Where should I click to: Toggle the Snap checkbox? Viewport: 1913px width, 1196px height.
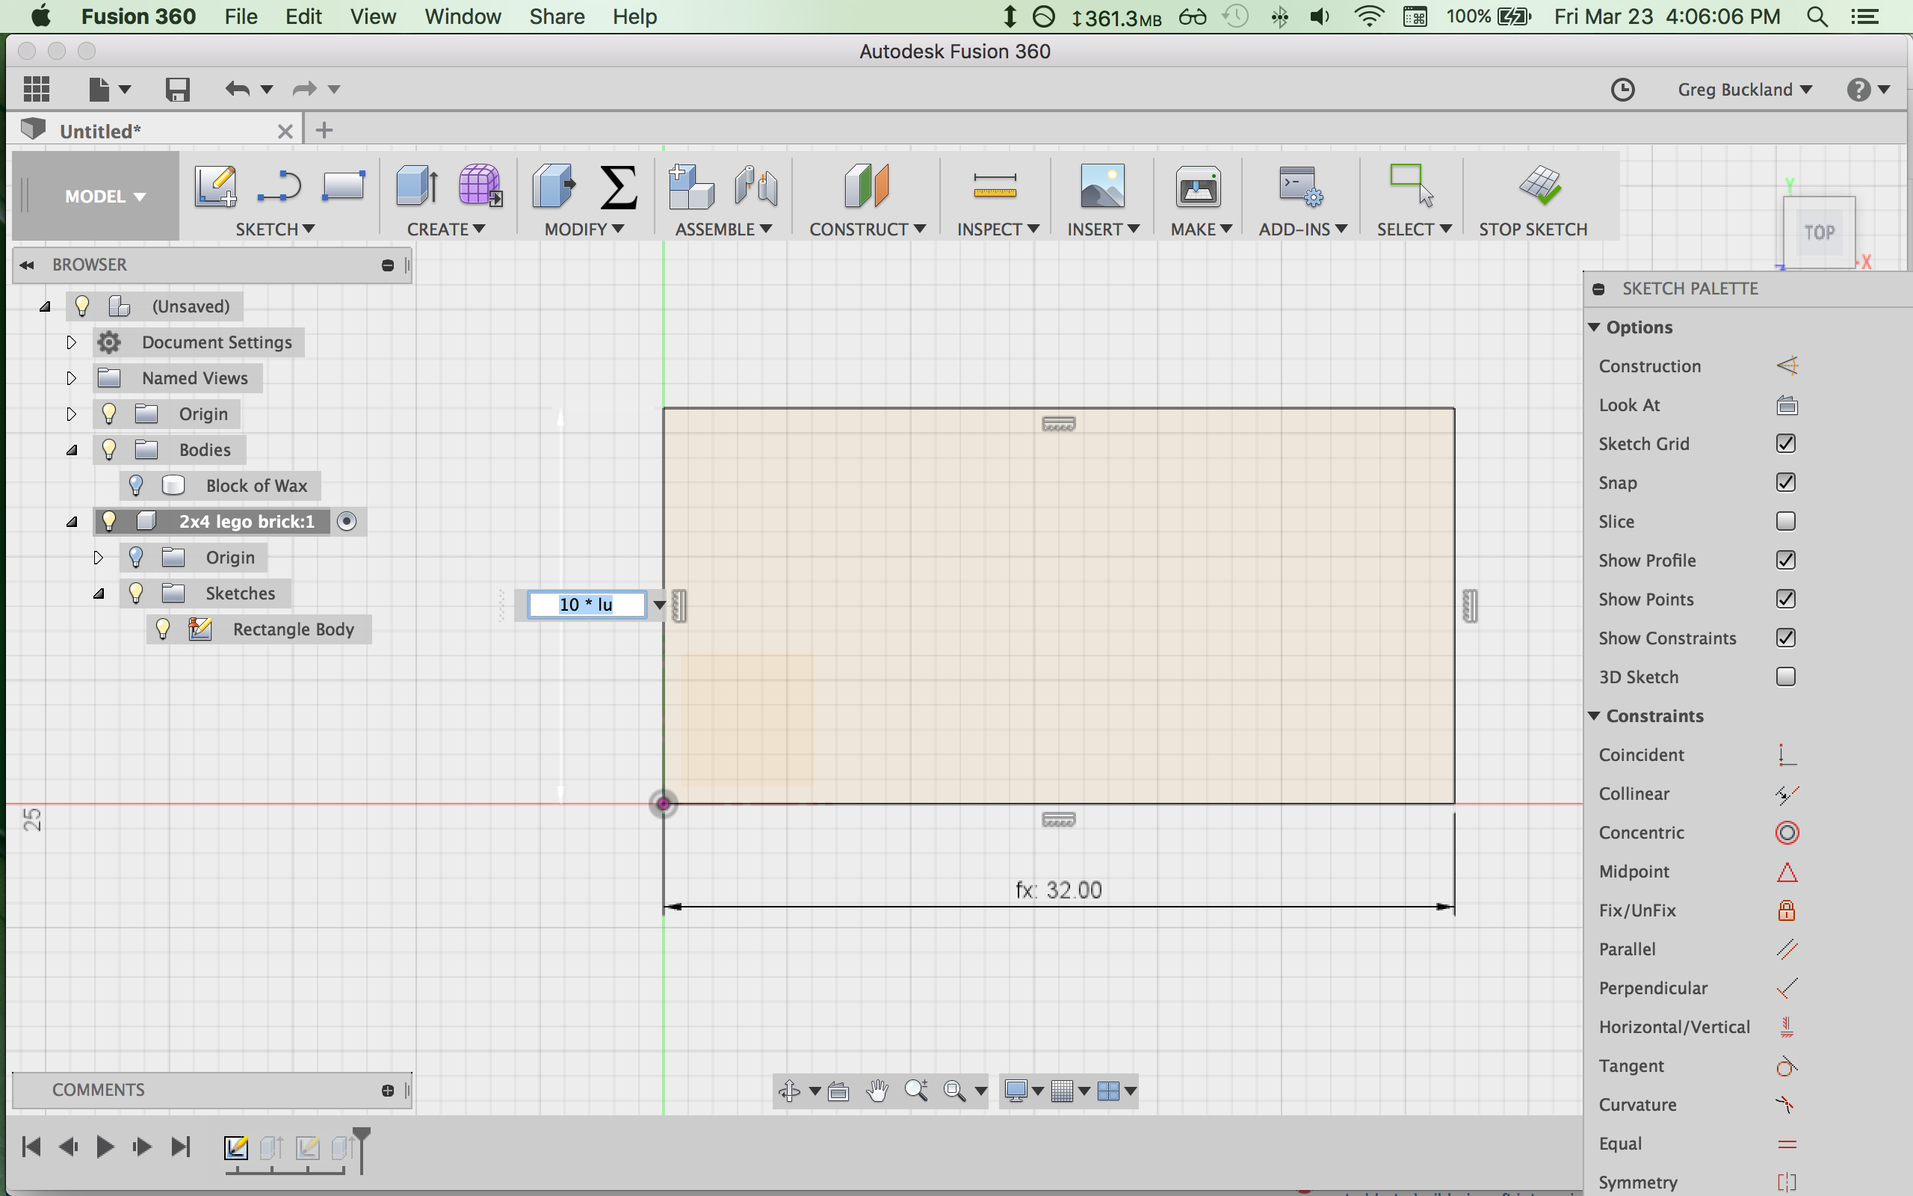click(1786, 483)
